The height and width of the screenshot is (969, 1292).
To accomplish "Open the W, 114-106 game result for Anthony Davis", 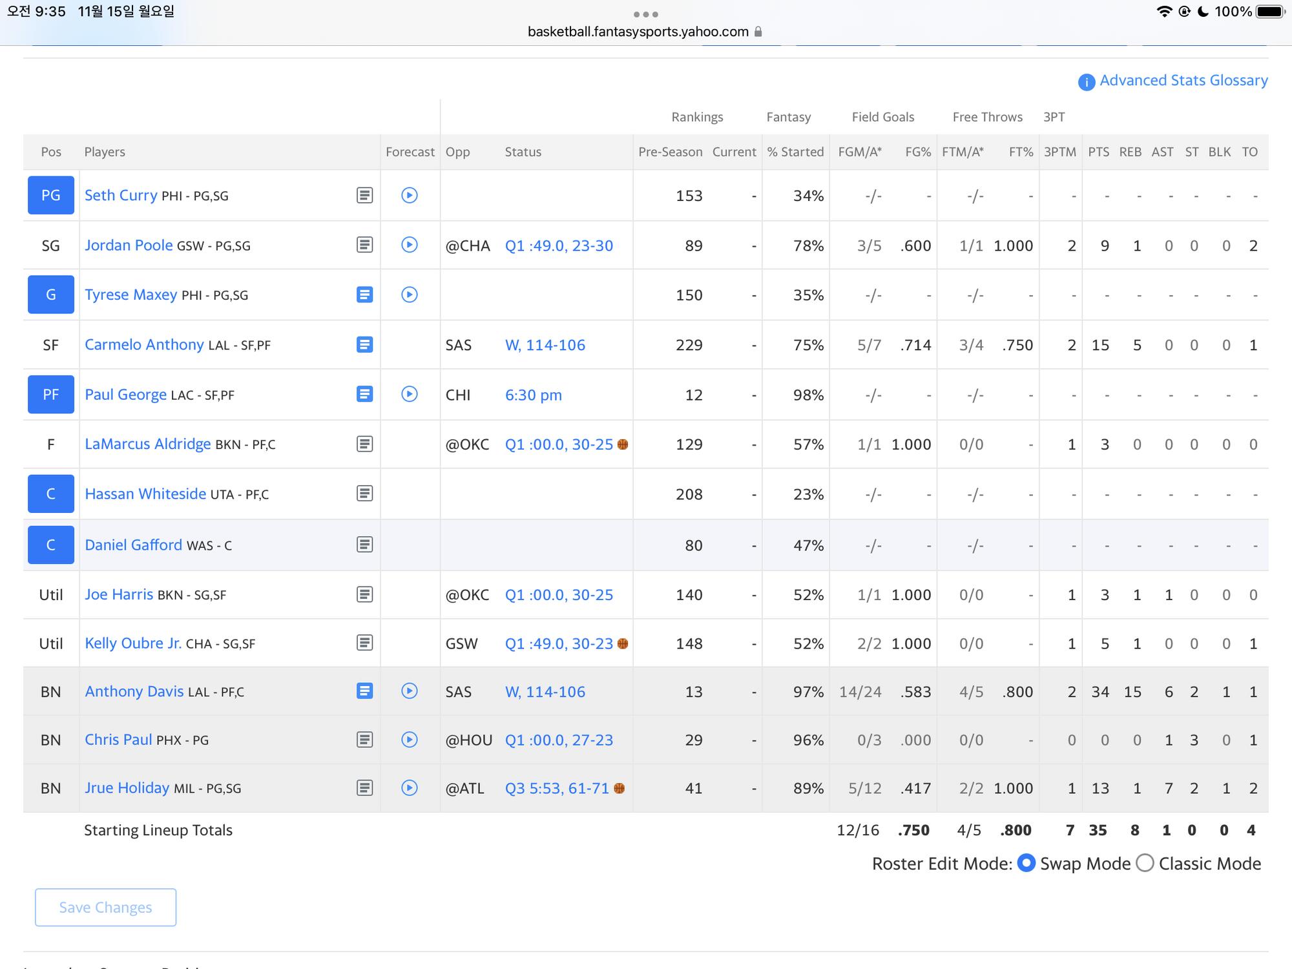I will [x=545, y=691].
